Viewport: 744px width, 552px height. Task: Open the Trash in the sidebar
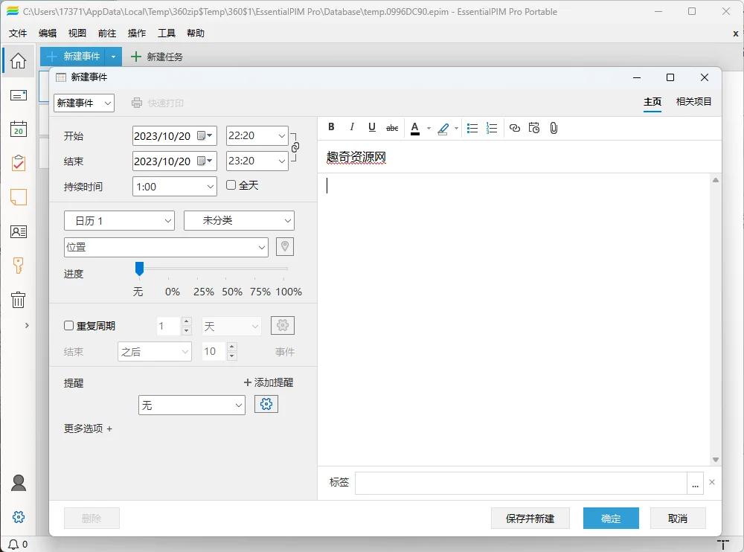(18, 300)
